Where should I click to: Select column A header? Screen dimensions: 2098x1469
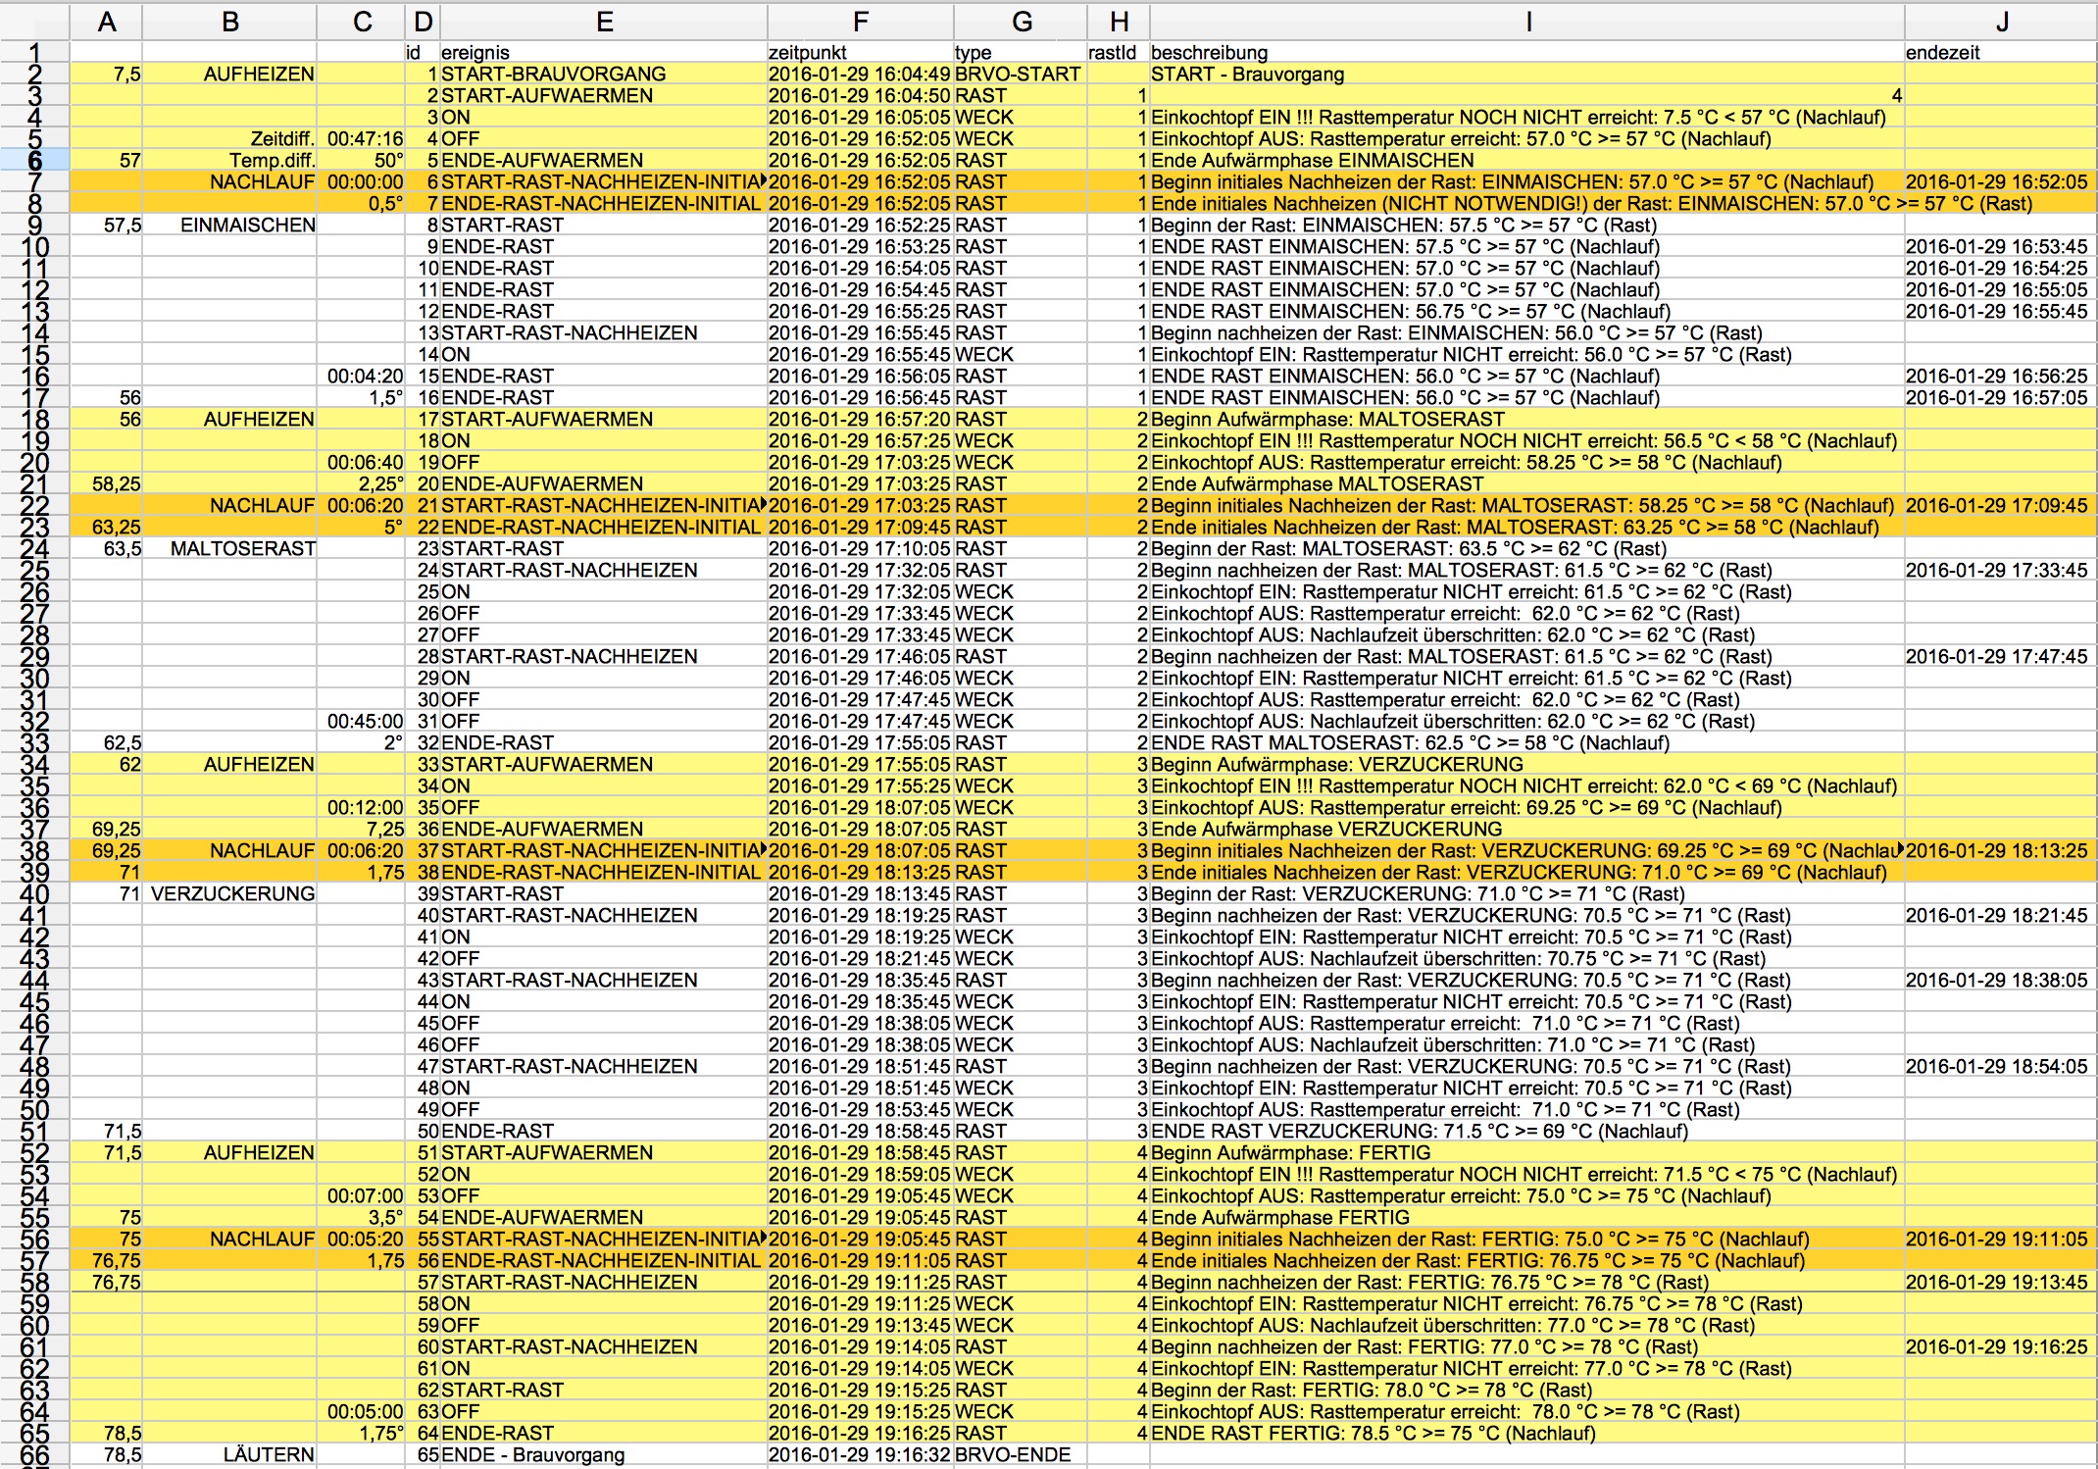(x=107, y=22)
